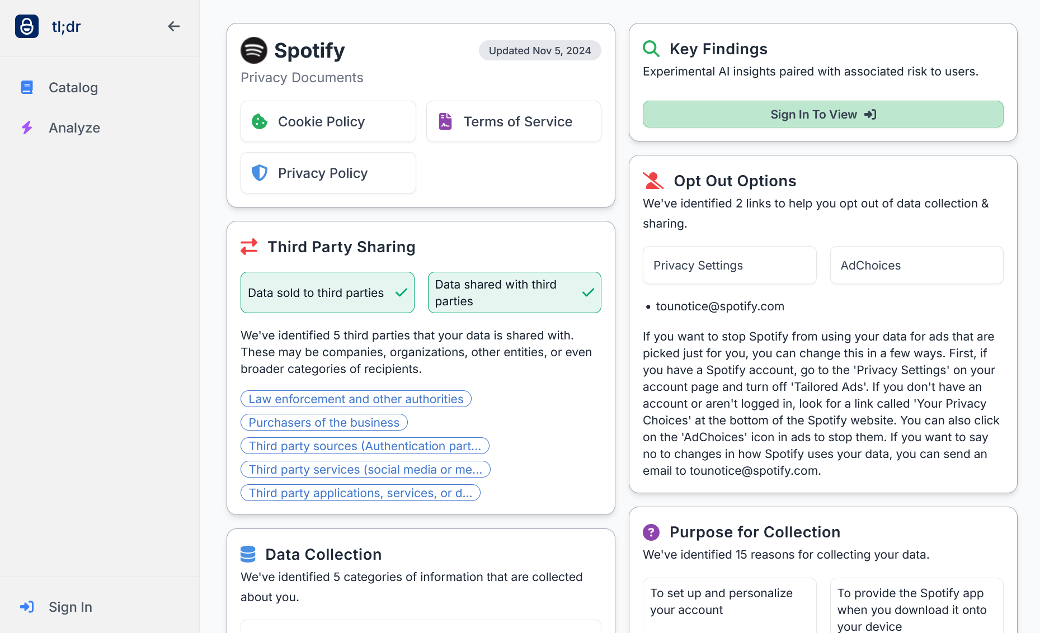Click the Terms of Service document icon
Viewport: 1040px width, 633px height.
pyautogui.click(x=445, y=121)
